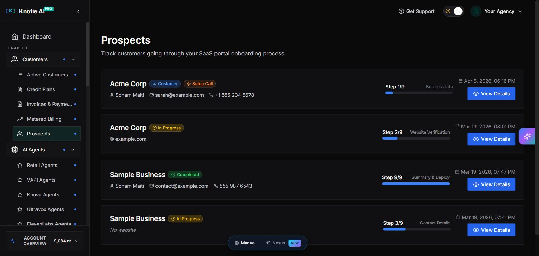Click the Credit Plans document icon
The width and height of the screenshot is (539, 256).
tap(20, 89)
